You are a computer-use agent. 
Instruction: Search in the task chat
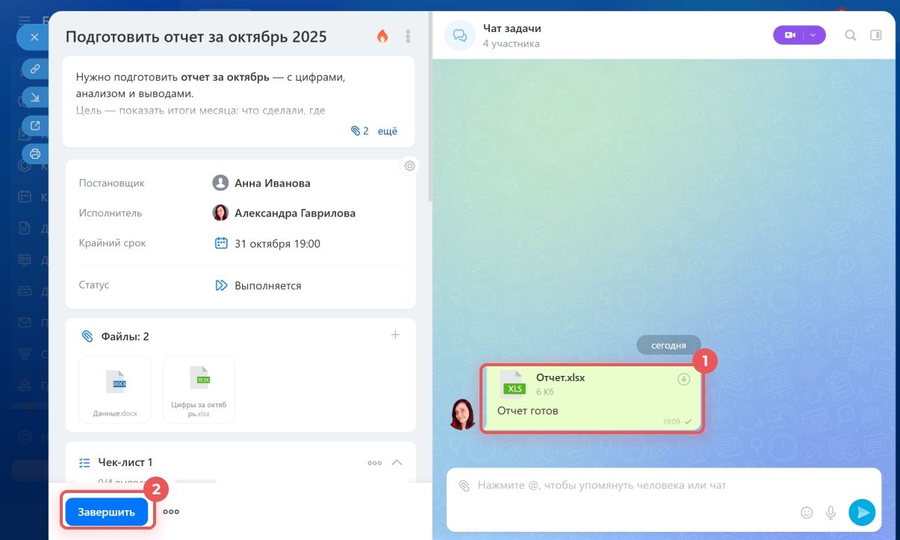click(x=850, y=35)
